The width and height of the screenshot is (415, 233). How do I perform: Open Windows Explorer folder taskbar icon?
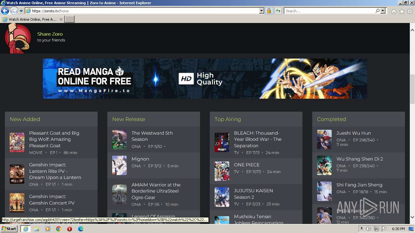(36, 229)
